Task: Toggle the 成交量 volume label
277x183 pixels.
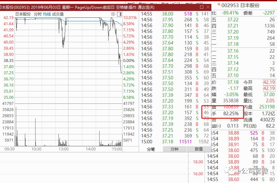Action: pos(58,14)
